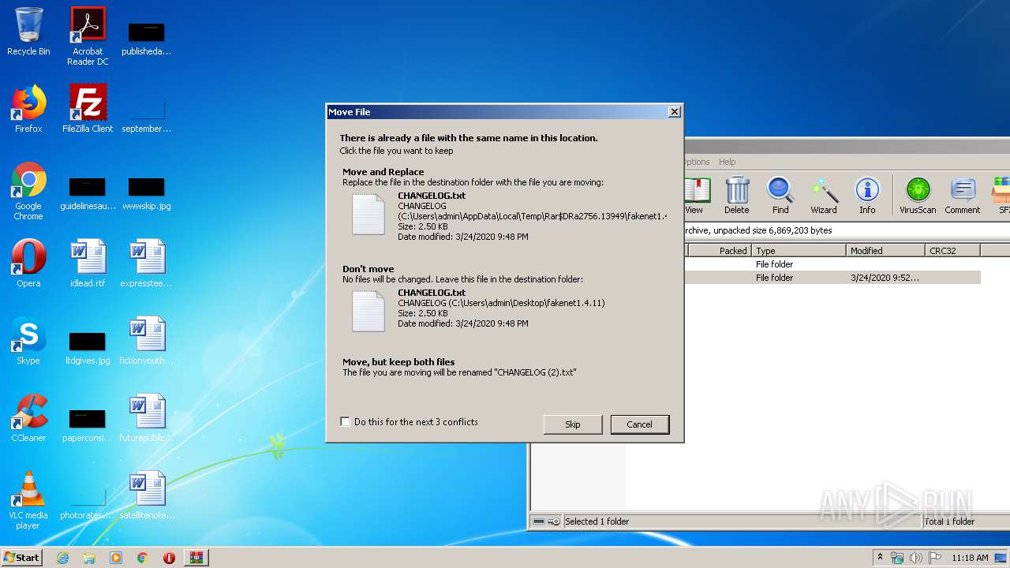Viewport: 1010px width, 568px height.
Task: Sort WinRAR list by Modified column
Action: (x=885, y=250)
